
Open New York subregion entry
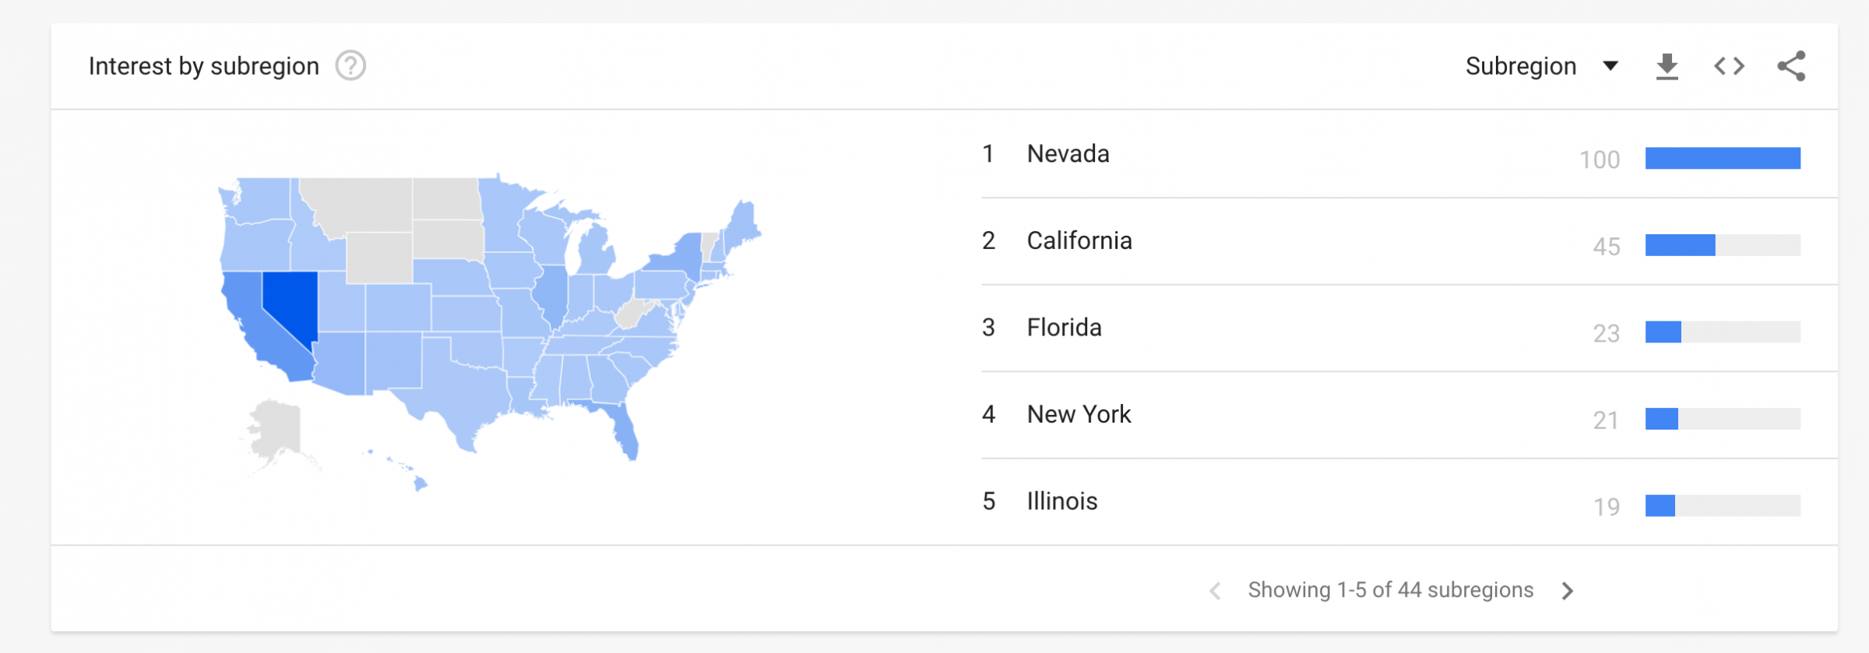coord(1410,415)
